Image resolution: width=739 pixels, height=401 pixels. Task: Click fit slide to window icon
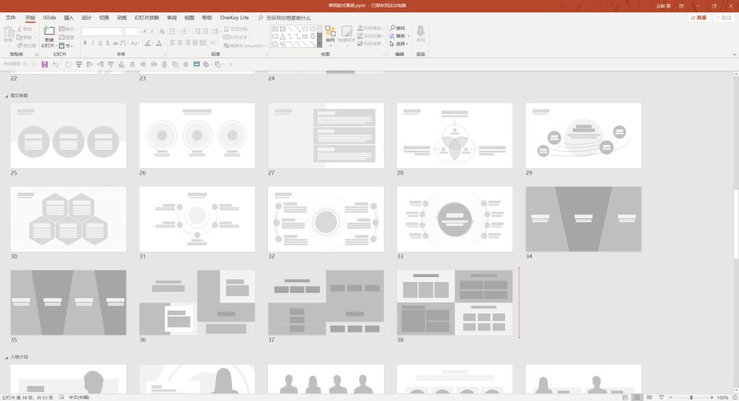point(734,398)
